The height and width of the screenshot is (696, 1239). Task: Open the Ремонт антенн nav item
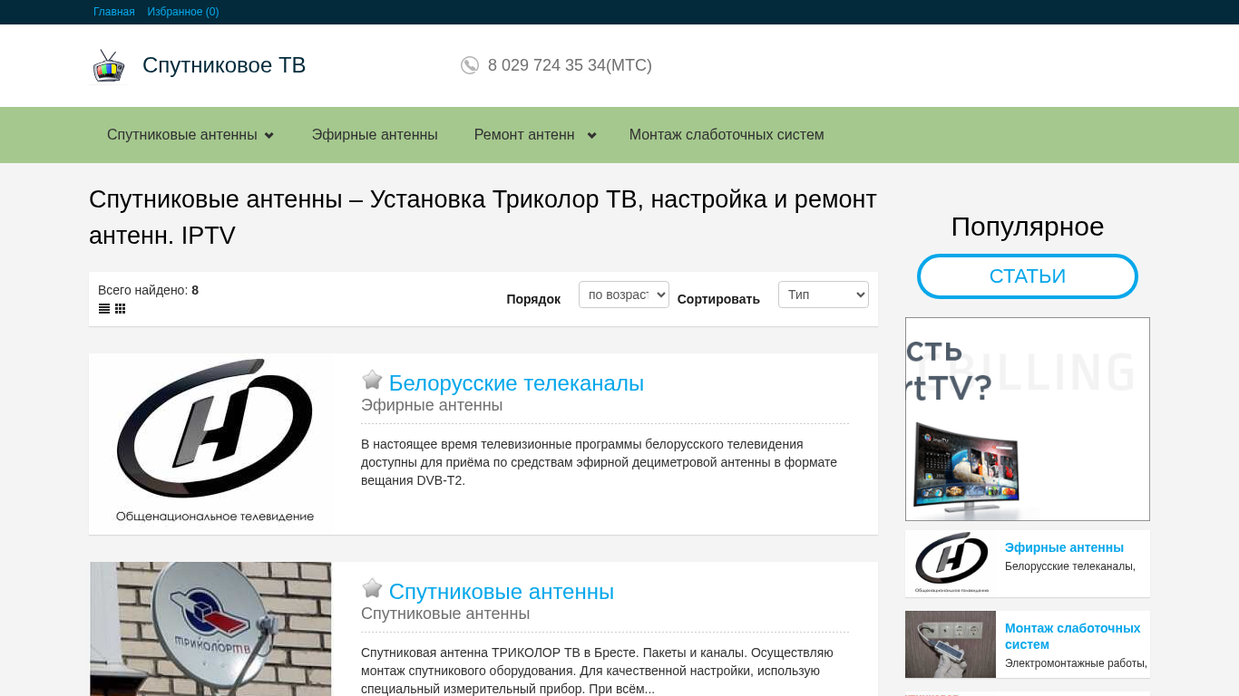click(524, 135)
